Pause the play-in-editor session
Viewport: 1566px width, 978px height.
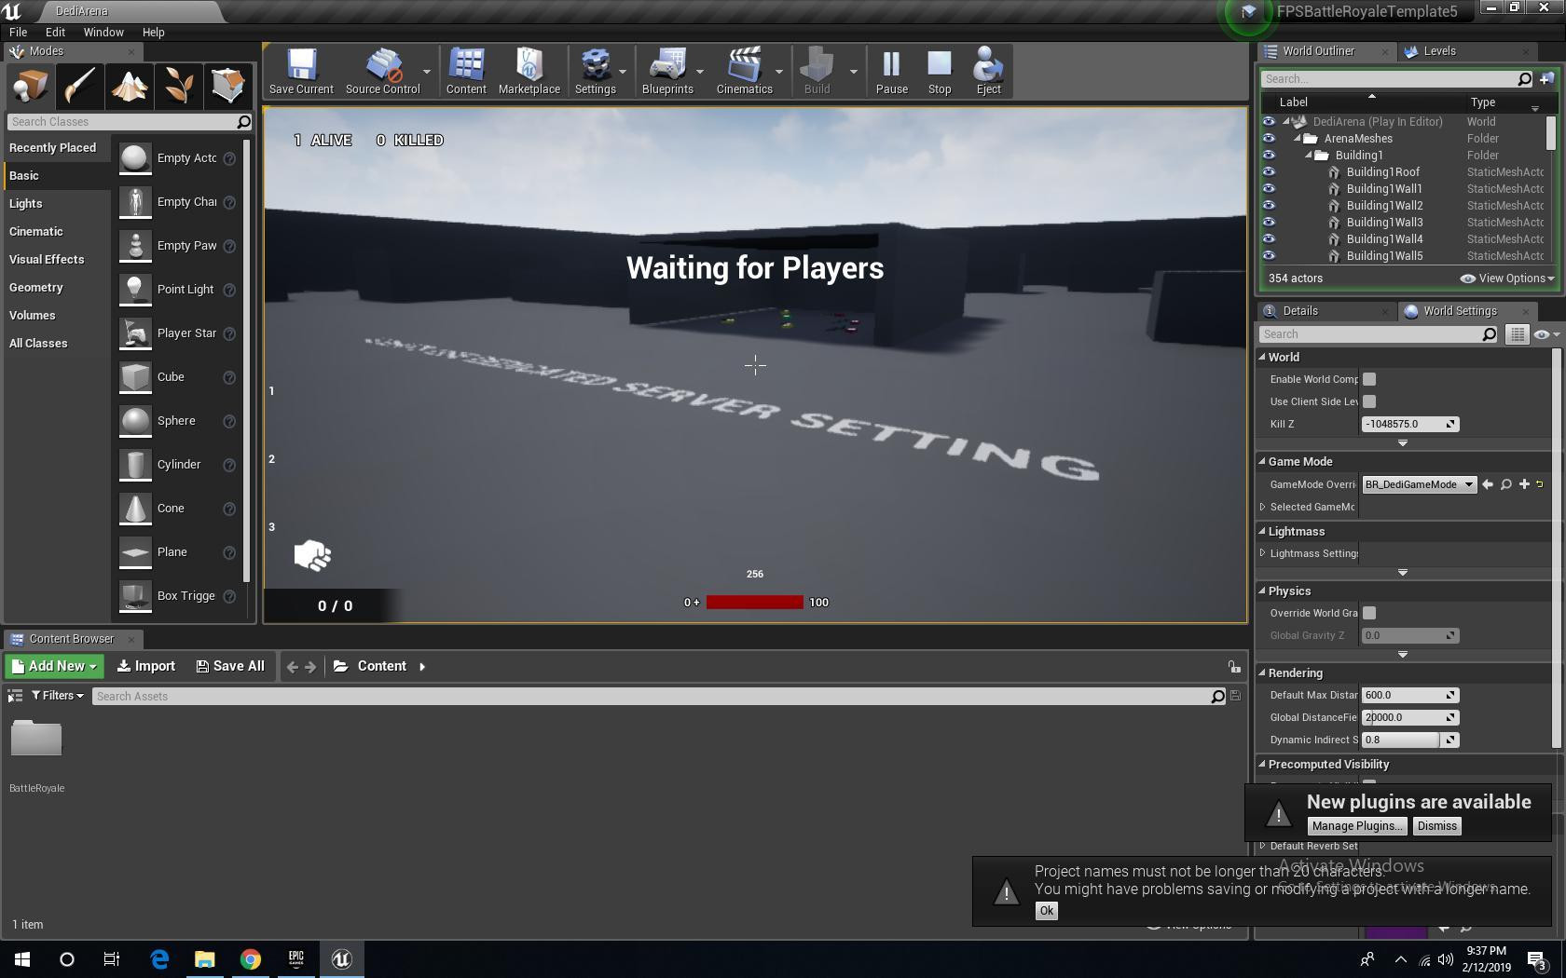tap(891, 71)
